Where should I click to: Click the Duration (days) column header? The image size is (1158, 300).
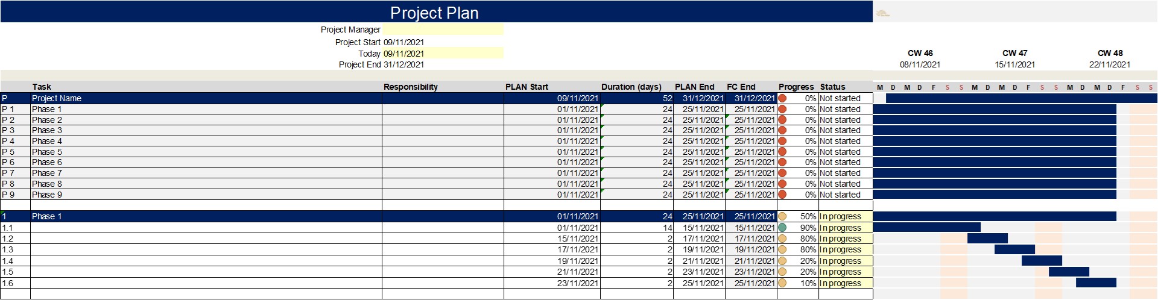pyautogui.click(x=631, y=87)
